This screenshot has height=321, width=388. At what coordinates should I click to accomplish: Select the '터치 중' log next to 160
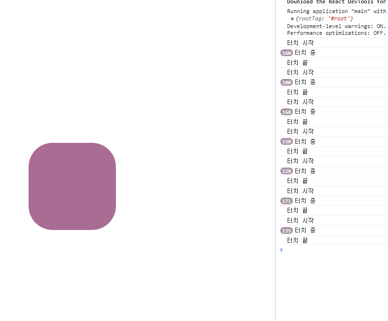pyautogui.click(x=305, y=53)
